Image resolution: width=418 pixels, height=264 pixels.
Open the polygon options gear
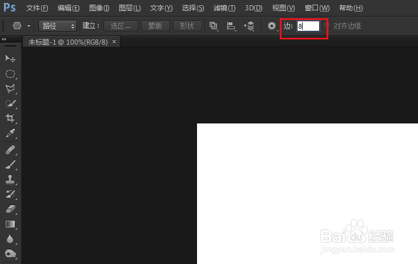pos(272,26)
